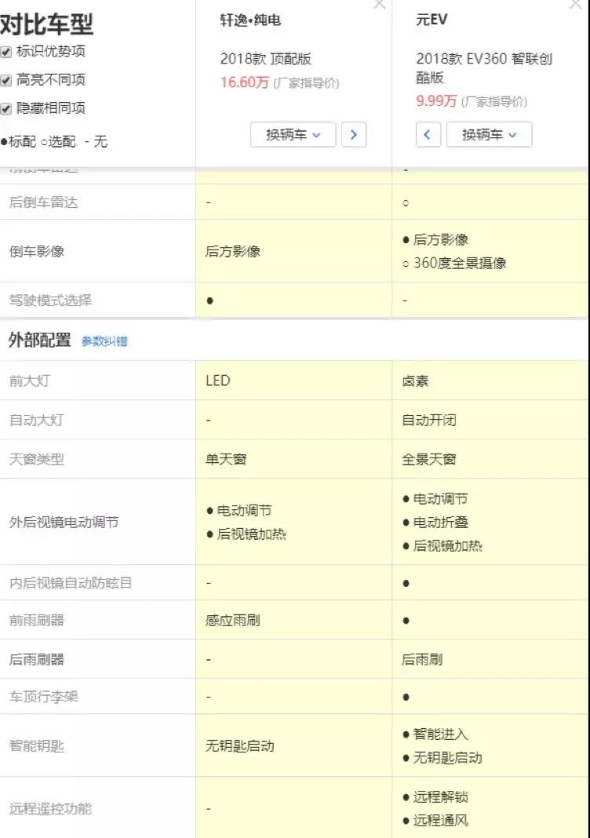The width and height of the screenshot is (590, 838).
Task: Uncheck the 高亮不同项 checkbox
Action: [x=6, y=80]
